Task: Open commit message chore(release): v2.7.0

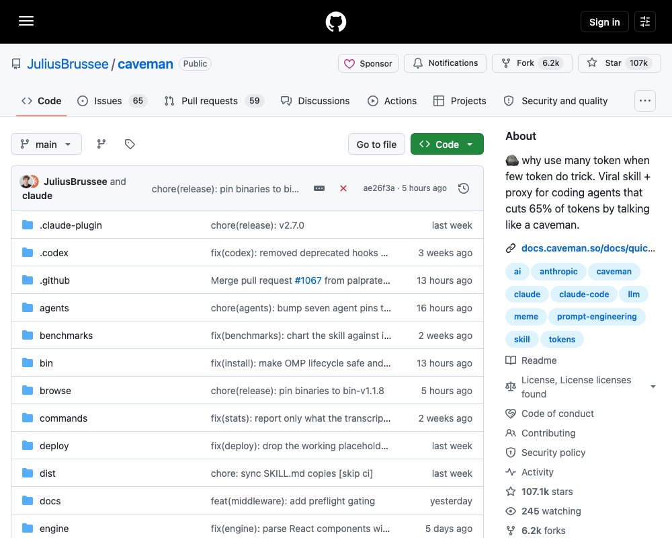Action: 257,225
